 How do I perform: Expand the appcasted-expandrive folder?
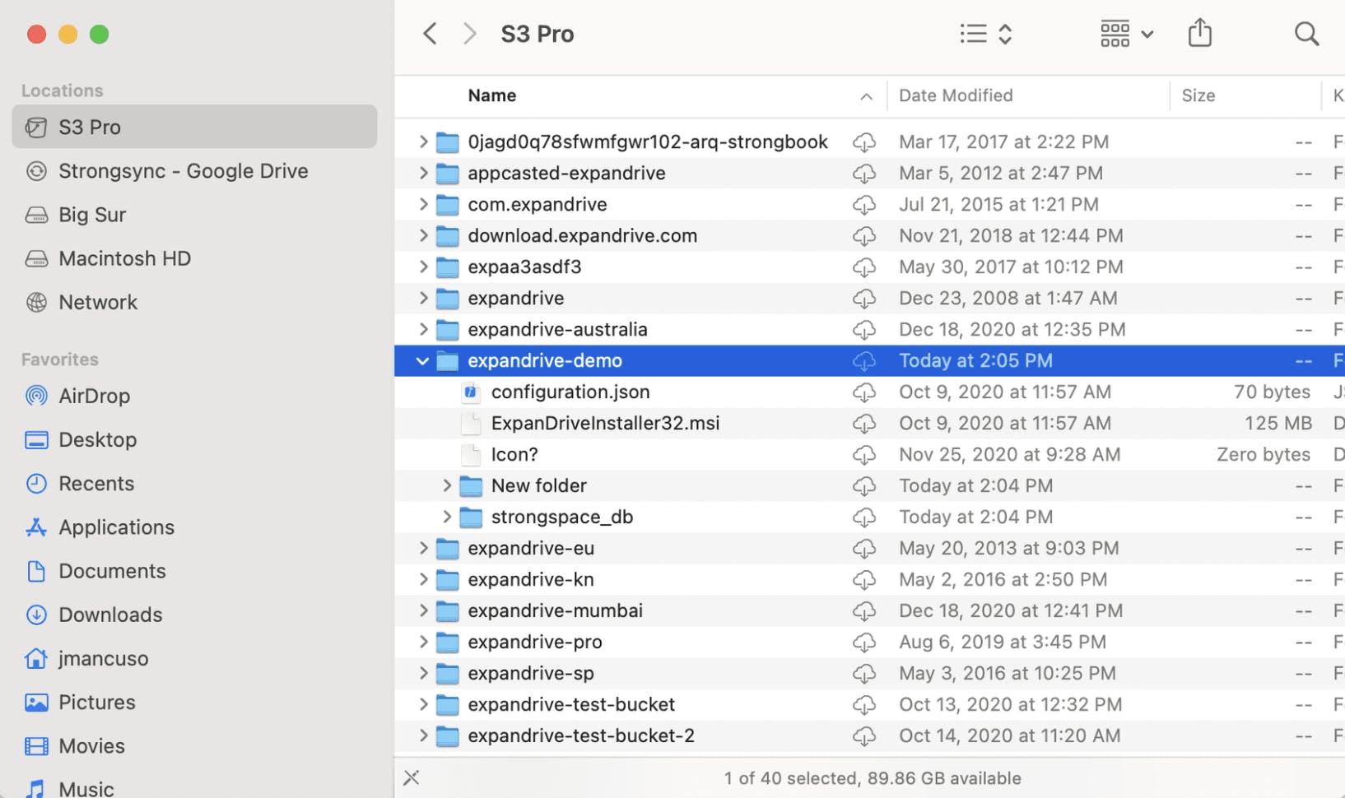pyautogui.click(x=423, y=173)
